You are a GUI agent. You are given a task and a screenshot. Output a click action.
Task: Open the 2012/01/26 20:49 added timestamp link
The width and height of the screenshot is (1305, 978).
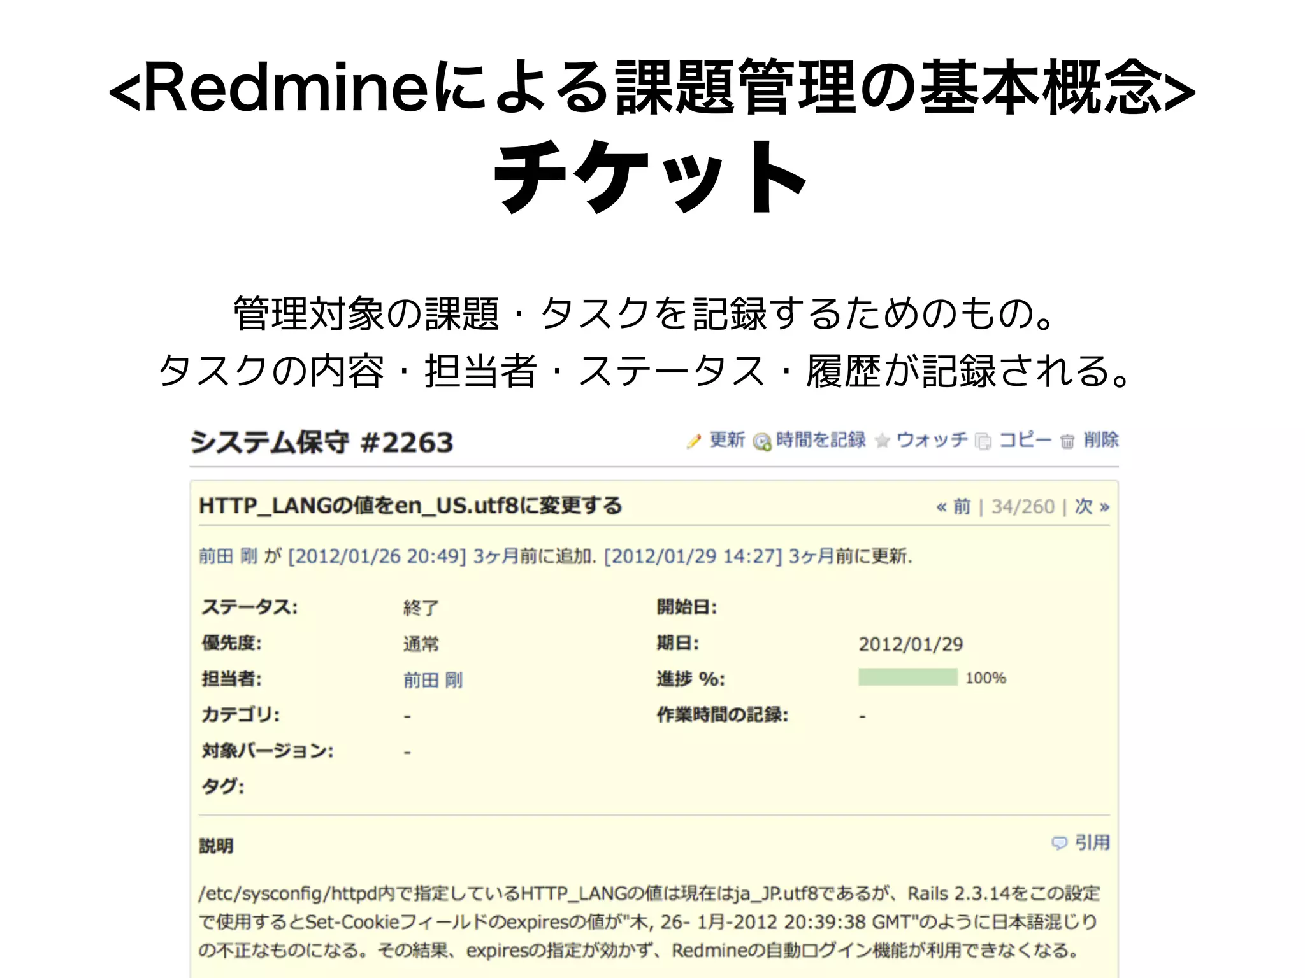click(377, 556)
